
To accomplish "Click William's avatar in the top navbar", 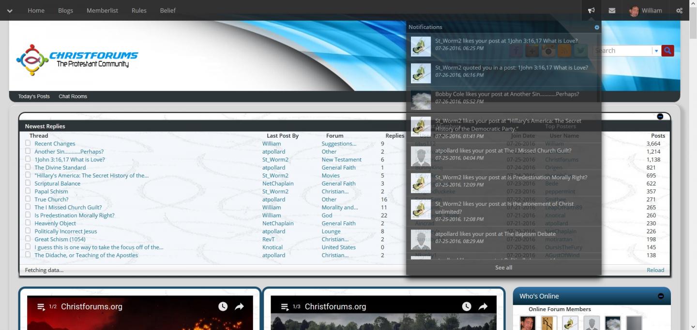I will click(x=634, y=11).
